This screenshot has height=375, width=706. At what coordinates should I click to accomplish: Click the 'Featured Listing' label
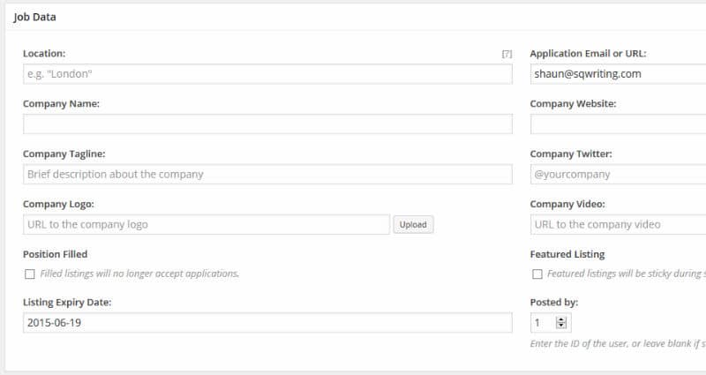click(567, 254)
